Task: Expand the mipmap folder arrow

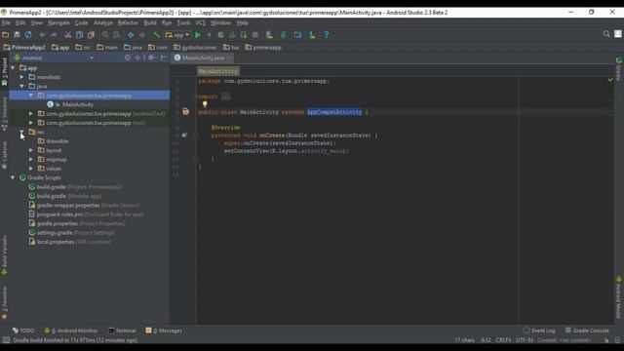Action: coord(31,159)
